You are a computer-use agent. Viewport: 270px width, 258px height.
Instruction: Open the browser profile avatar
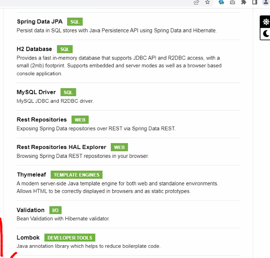point(266,2)
